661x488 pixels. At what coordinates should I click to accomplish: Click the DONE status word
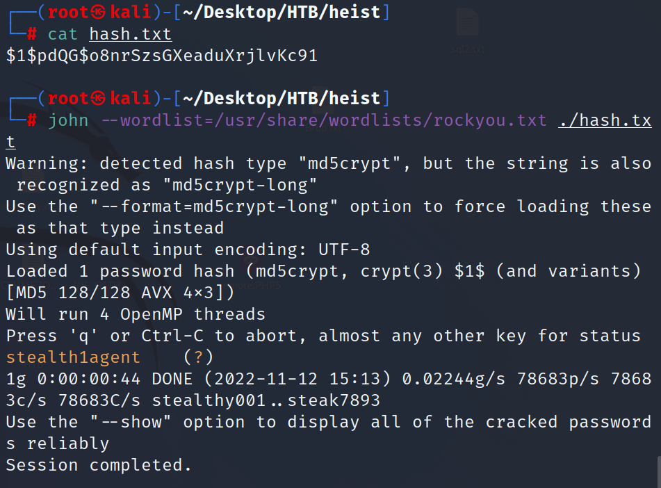click(x=172, y=379)
